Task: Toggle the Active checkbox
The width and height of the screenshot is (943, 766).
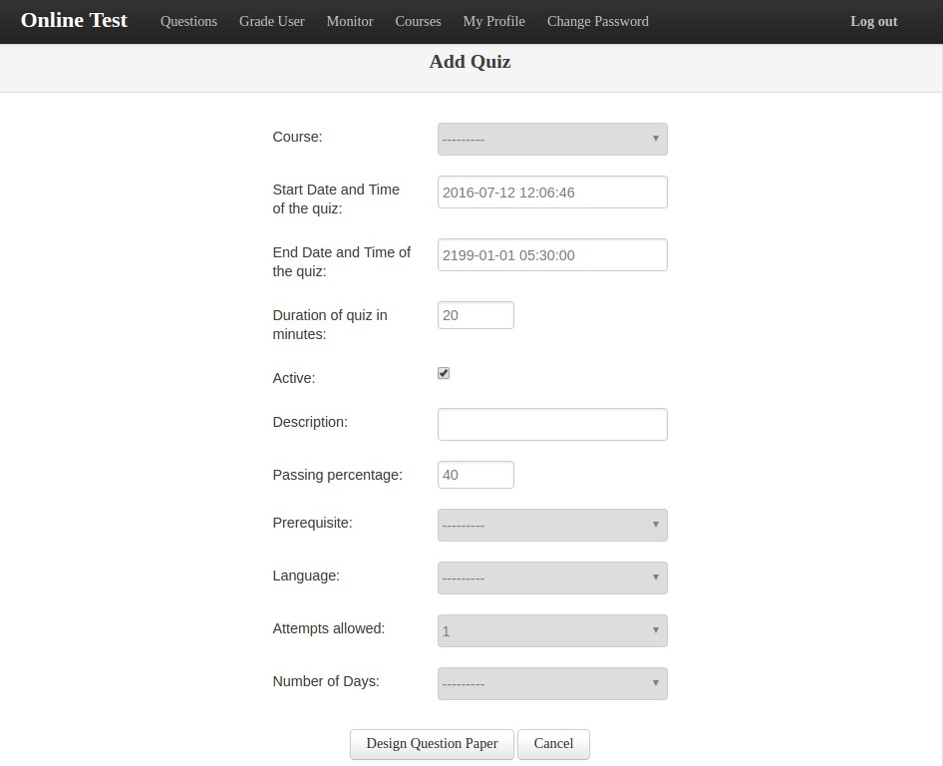Action: pos(444,373)
